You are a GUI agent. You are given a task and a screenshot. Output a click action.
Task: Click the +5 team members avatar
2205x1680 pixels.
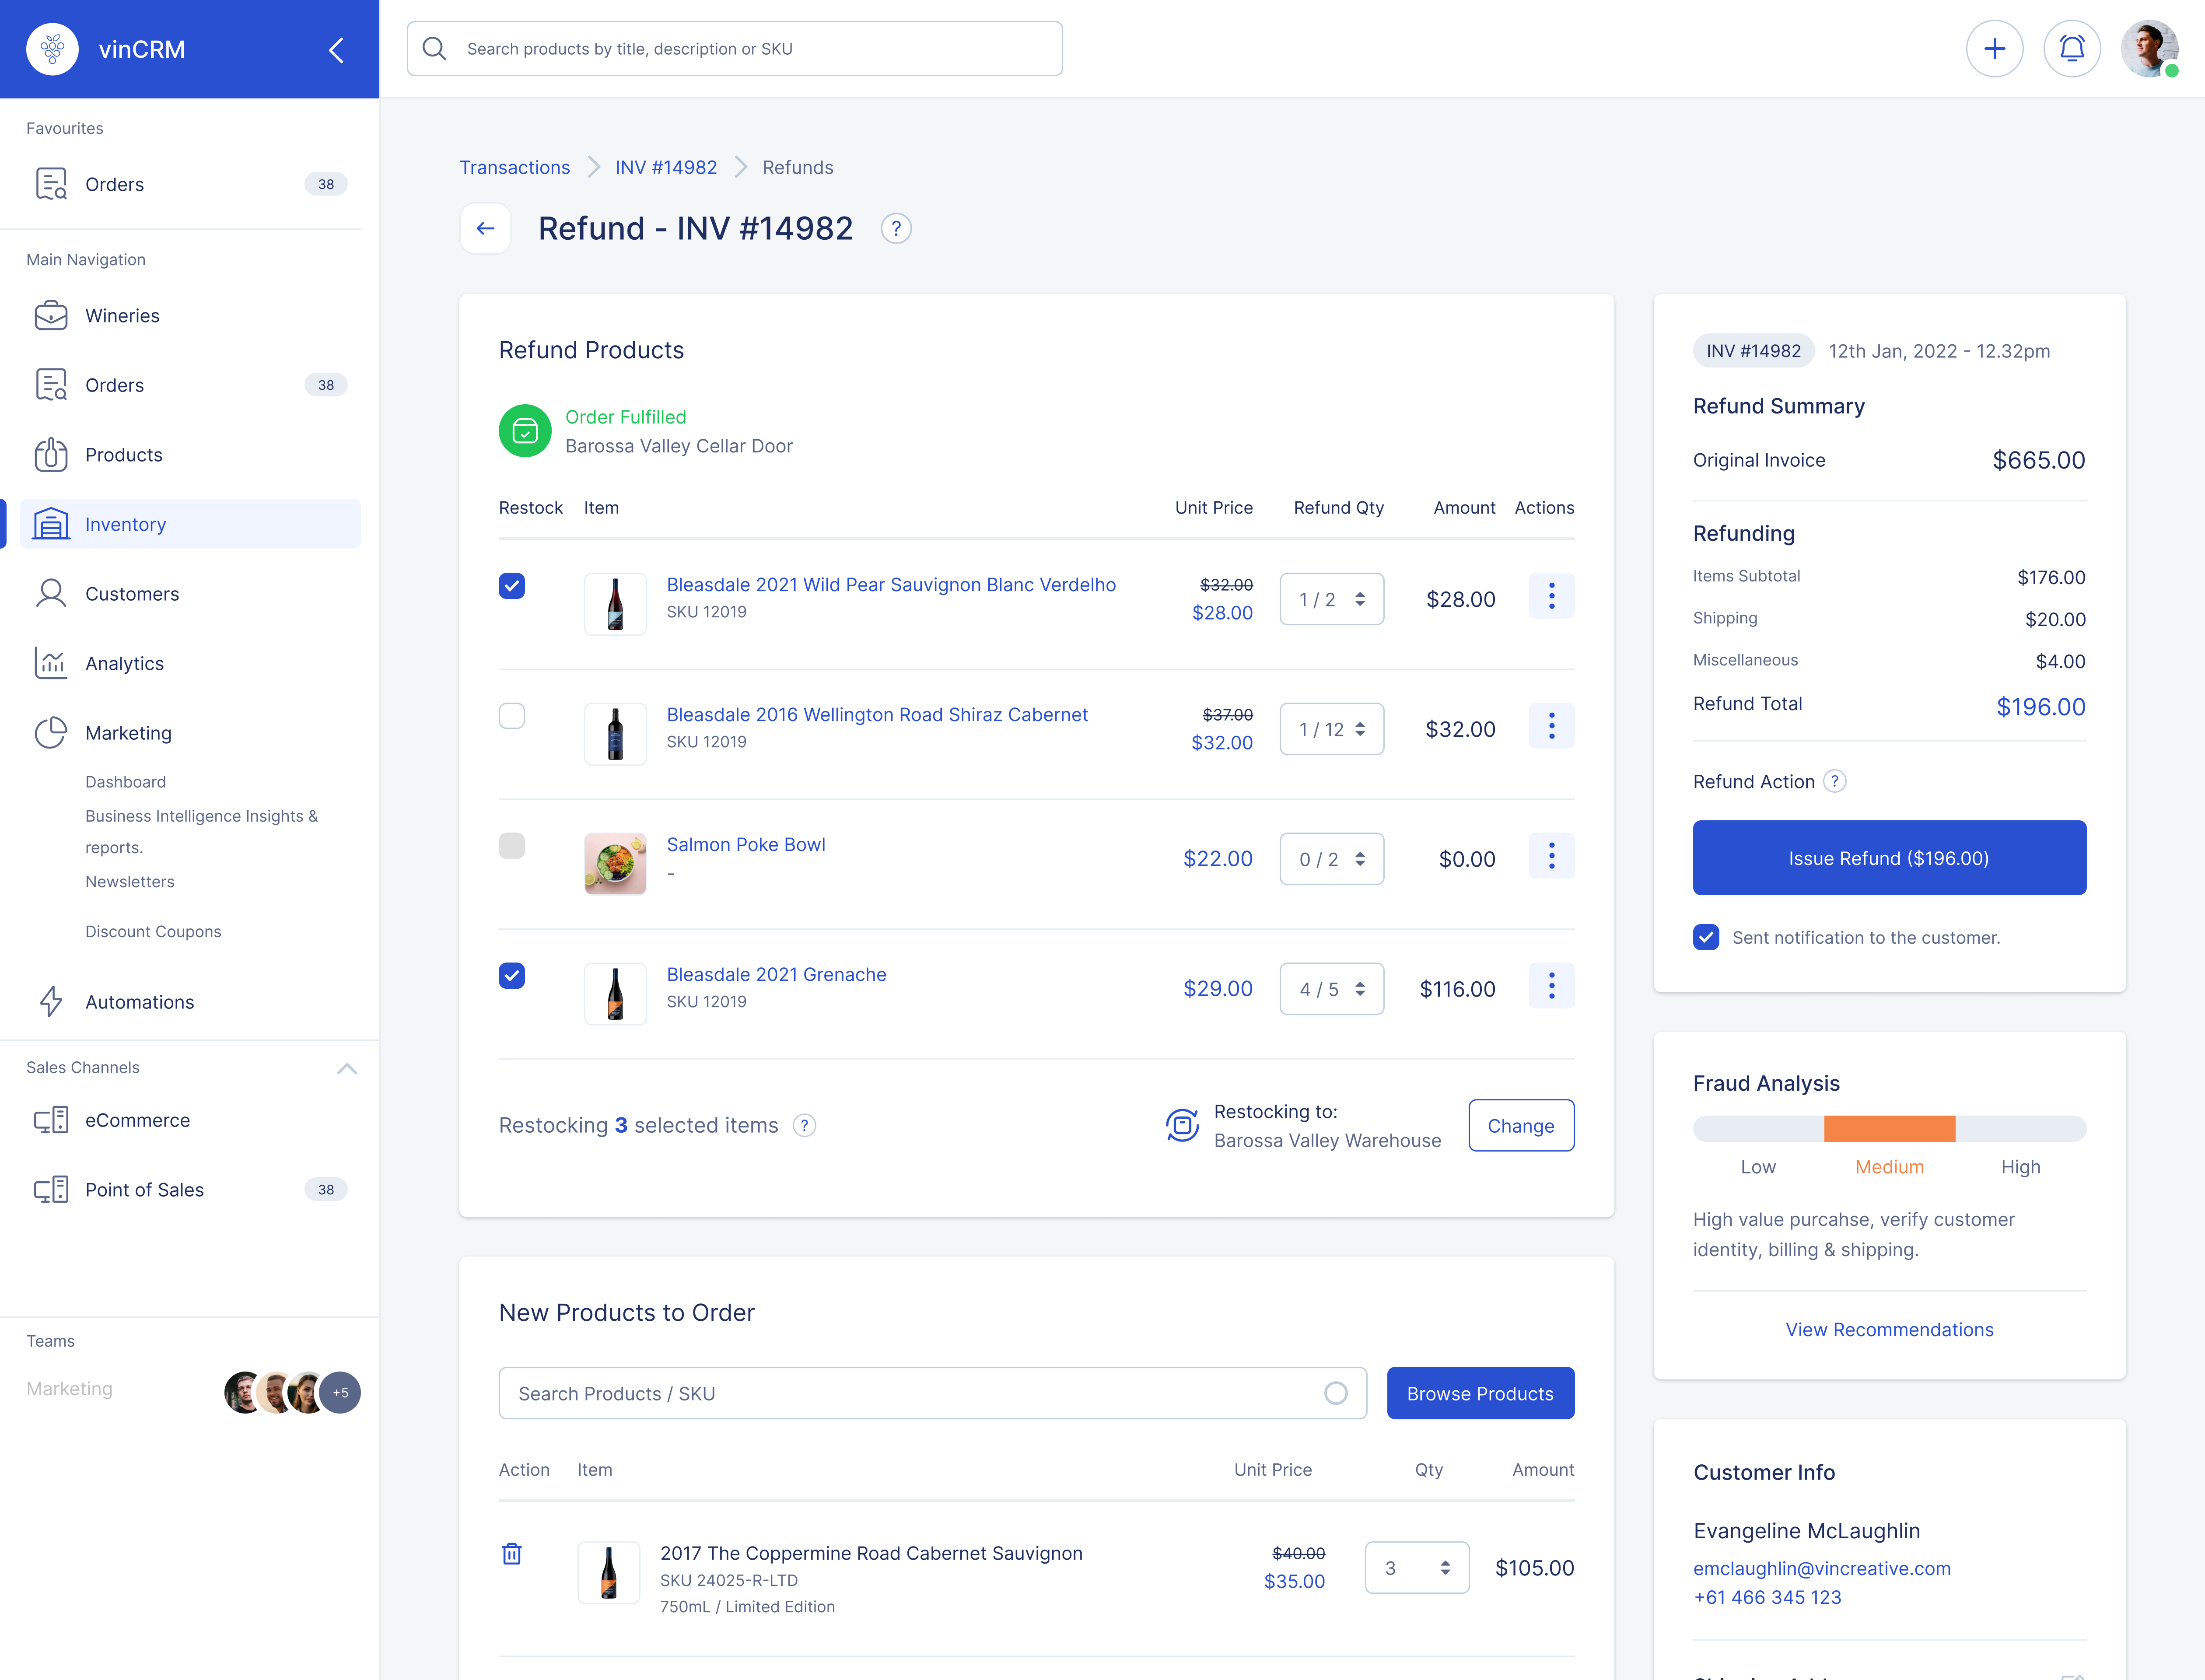click(x=340, y=1392)
